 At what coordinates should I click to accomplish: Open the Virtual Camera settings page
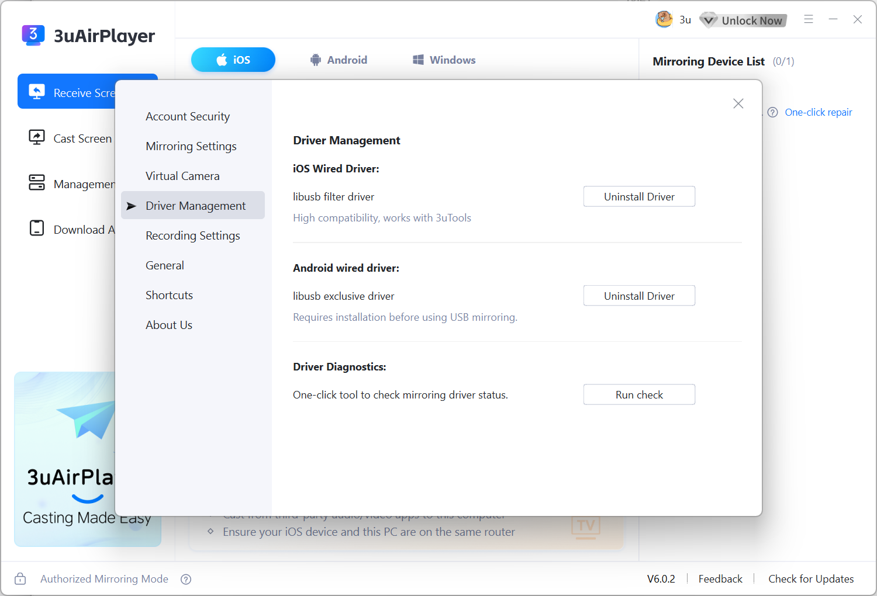182,175
